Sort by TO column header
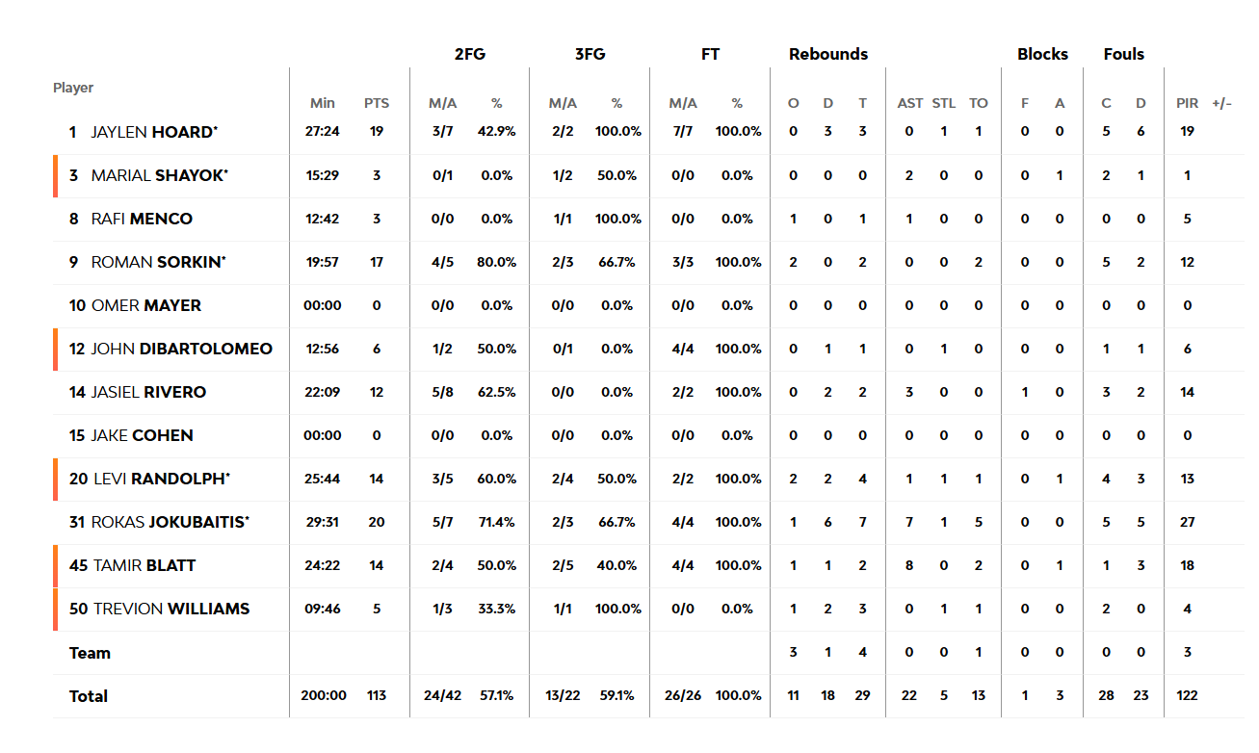 [x=979, y=103]
